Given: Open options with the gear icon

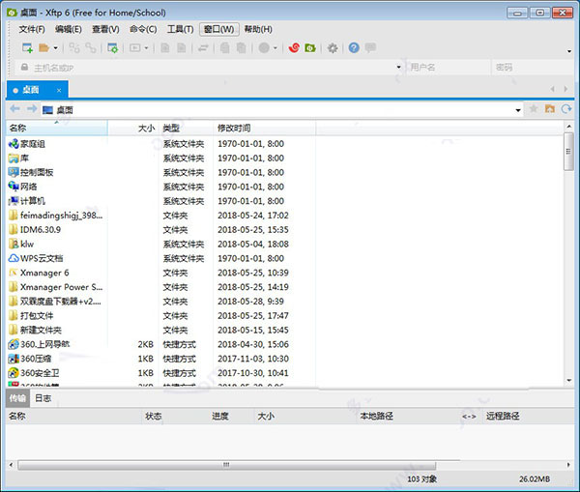Looking at the screenshot, I should [333, 47].
